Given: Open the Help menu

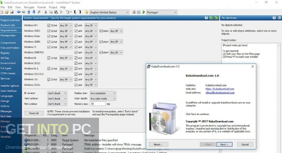Looking at the screenshot, I should tap(63, 7).
